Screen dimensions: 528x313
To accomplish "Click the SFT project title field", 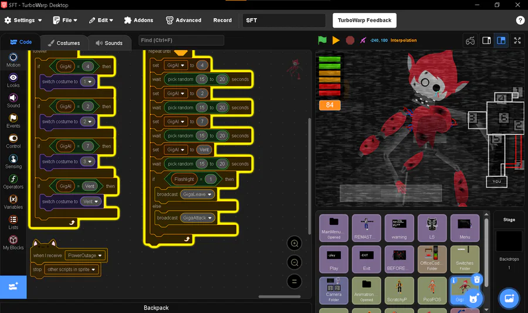I will [x=284, y=20].
